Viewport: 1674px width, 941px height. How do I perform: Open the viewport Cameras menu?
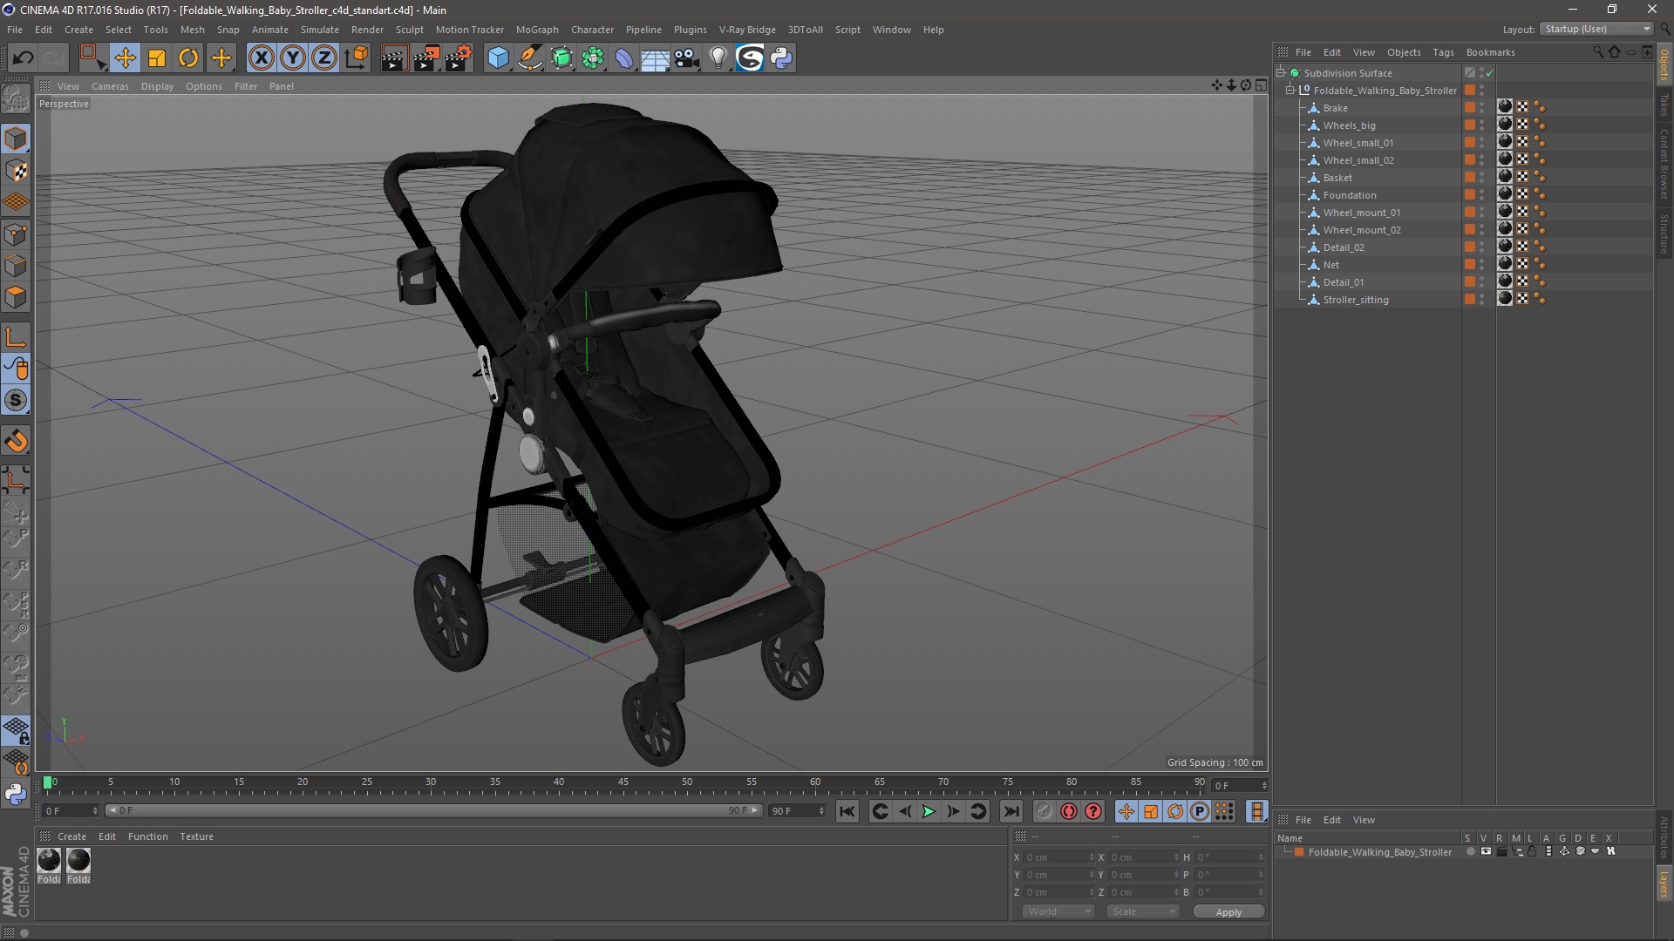(x=110, y=86)
